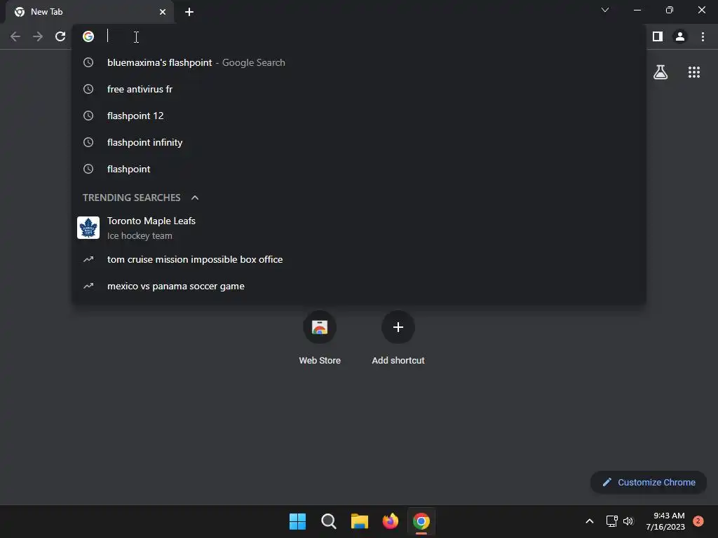Click the browser forward arrow
The height and width of the screenshot is (538, 718).
coord(38,36)
